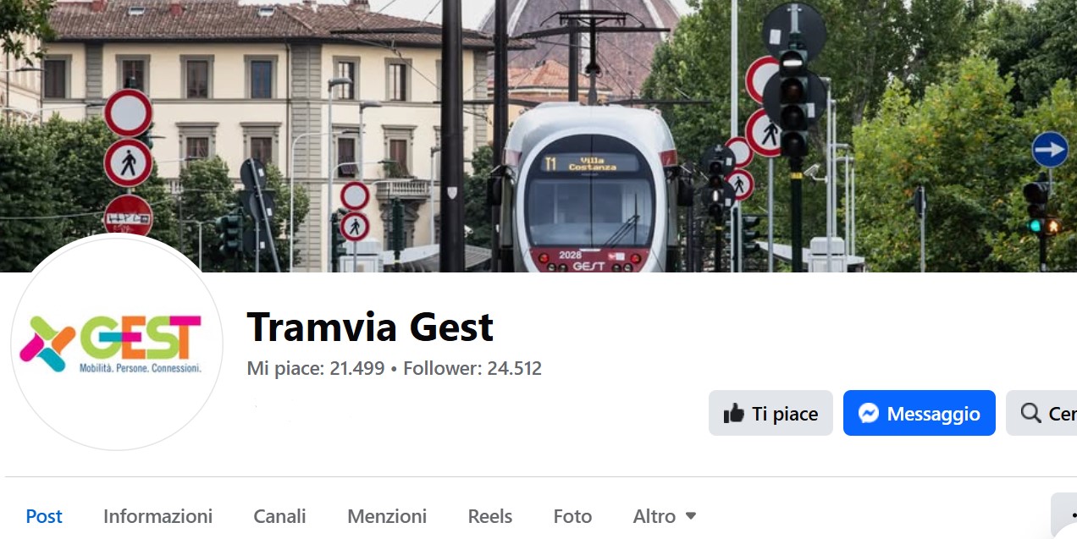Click the Follower: 24.512 count
Screen dimensions: 1077x539
click(x=472, y=368)
